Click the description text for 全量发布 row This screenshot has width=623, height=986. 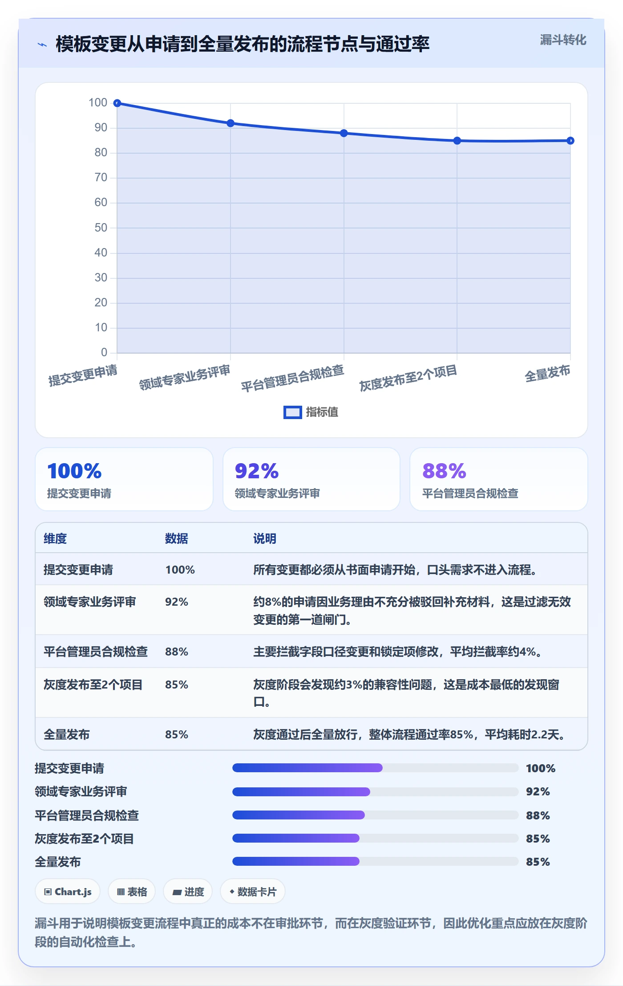tap(409, 734)
